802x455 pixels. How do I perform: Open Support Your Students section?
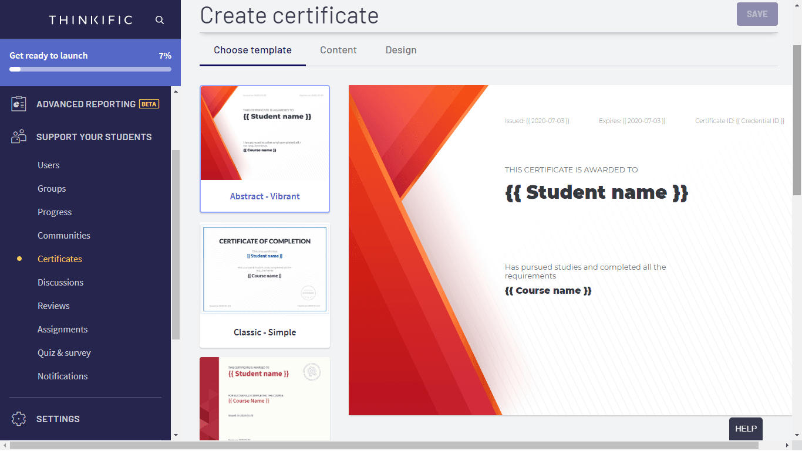[x=94, y=137]
